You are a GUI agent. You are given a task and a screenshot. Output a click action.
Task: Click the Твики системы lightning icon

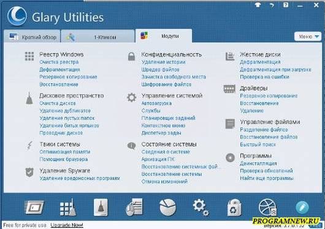click(30, 145)
